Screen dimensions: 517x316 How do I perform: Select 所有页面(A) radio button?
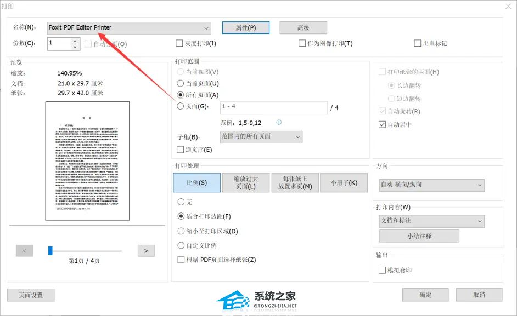[x=181, y=95]
